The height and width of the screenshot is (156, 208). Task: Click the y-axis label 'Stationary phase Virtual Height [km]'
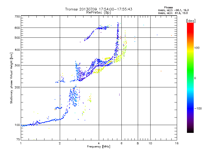[11, 78]
